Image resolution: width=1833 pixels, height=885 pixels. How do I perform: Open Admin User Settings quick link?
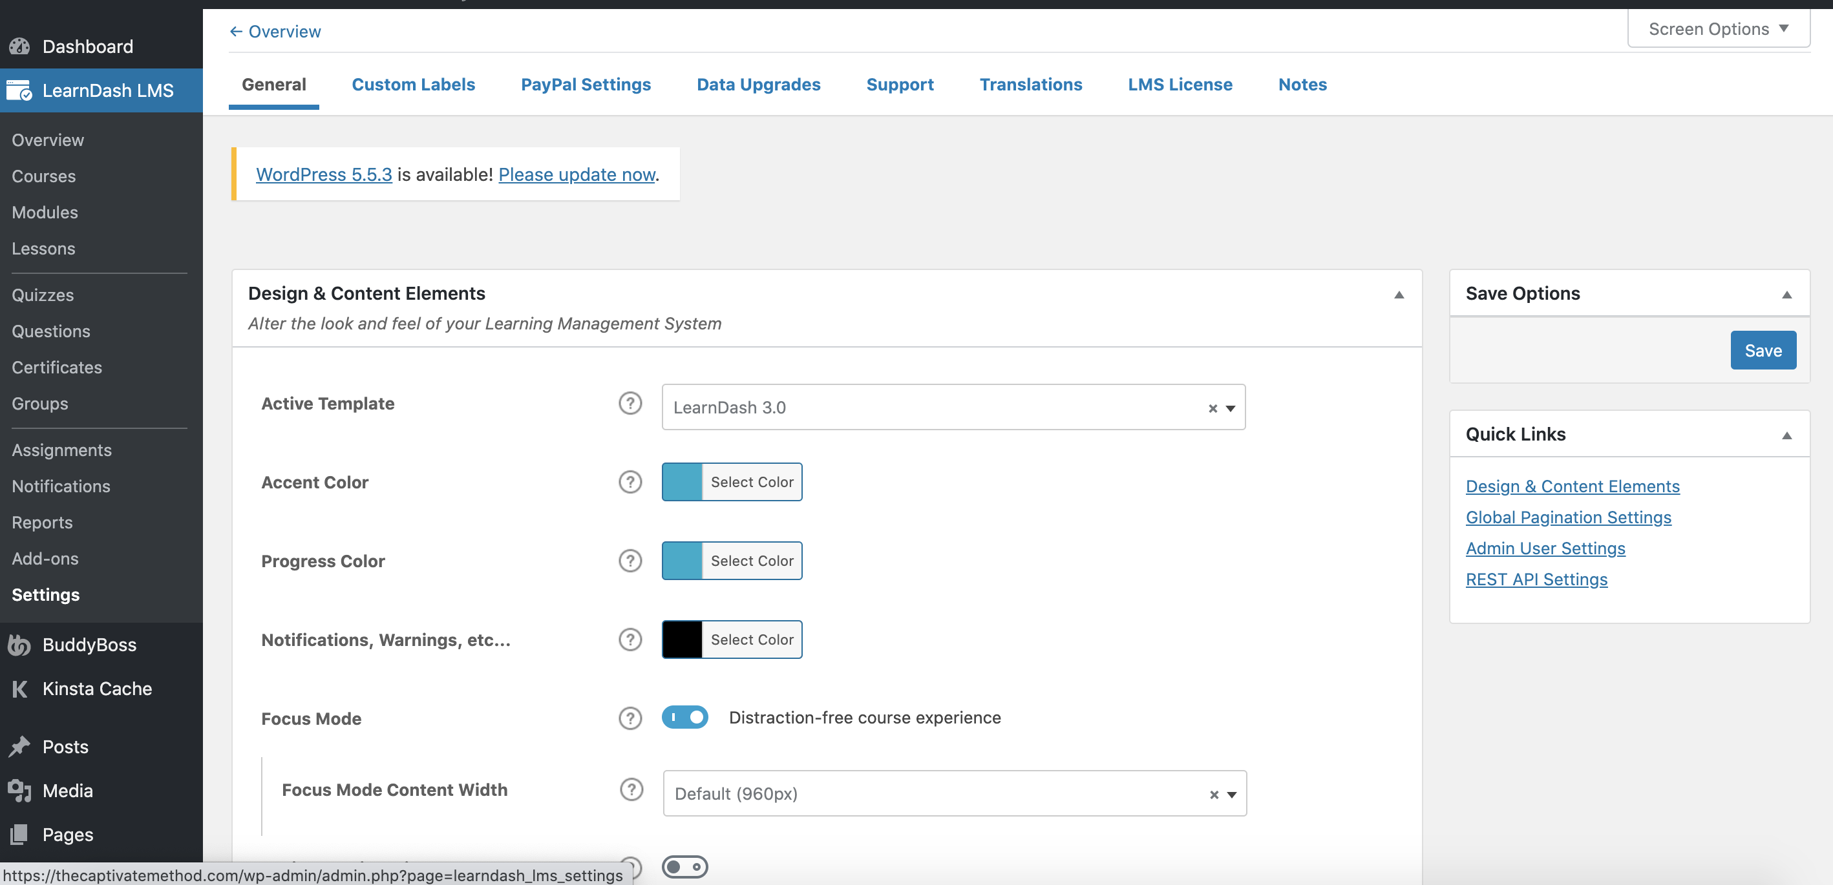(x=1545, y=548)
